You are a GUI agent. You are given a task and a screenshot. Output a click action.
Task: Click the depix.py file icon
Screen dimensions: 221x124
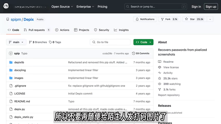(11, 109)
